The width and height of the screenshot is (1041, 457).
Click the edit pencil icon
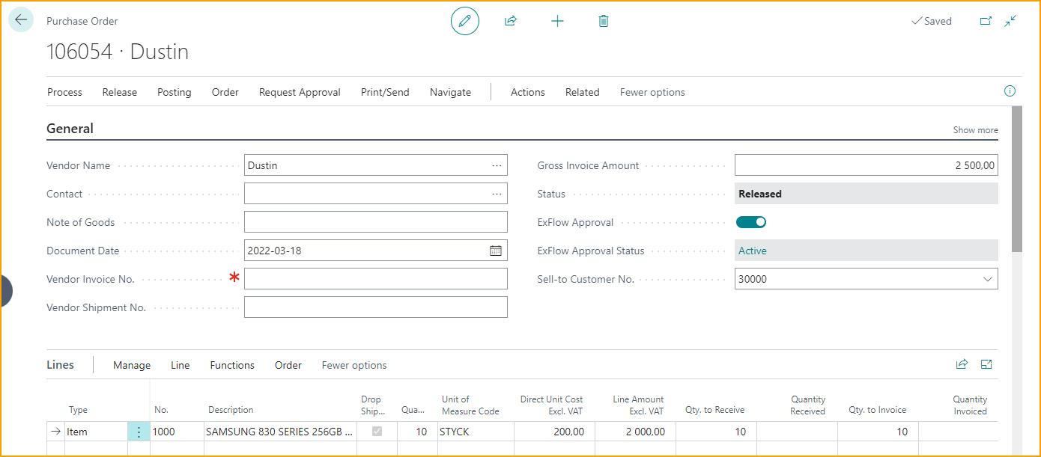pos(464,21)
